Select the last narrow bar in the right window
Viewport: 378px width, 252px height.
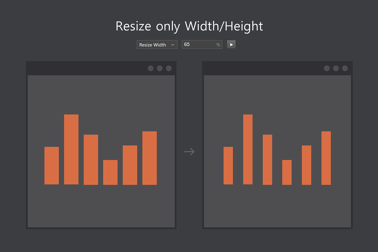326,158
